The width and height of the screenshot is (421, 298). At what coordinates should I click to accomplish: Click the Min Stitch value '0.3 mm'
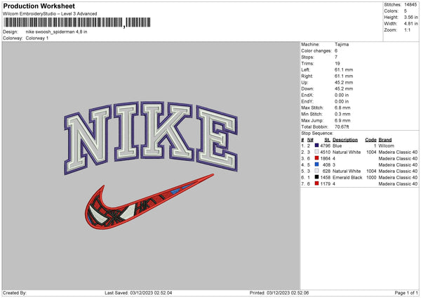coord(342,114)
